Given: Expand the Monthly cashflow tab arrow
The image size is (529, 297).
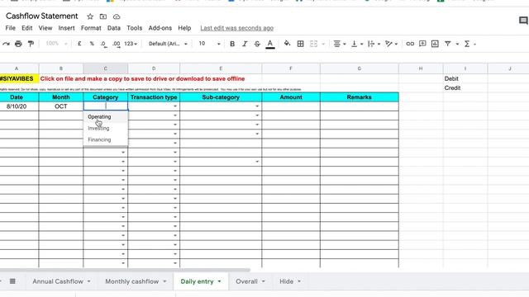Looking at the screenshot, I should pyautogui.click(x=164, y=281).
